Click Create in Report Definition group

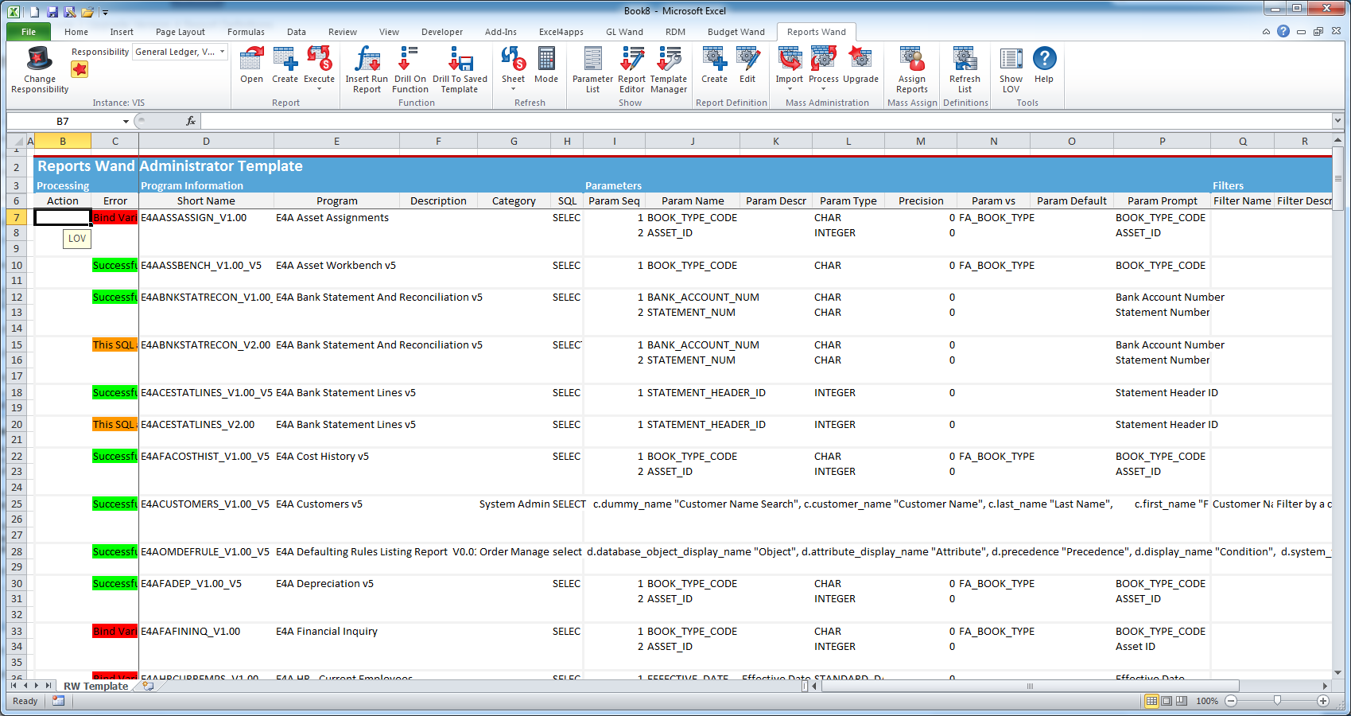click(714, 58)
